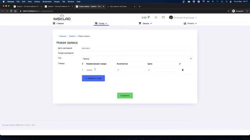250x140 pixels.
Task: Click the browser home icon
Action: (x=15, y=11)
